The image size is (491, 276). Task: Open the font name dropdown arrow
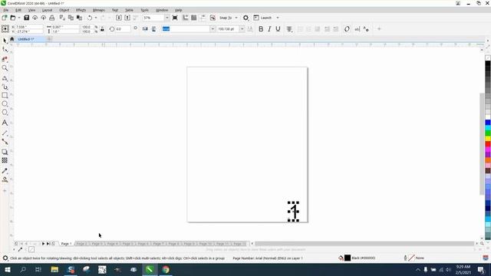pyautogui.click(x=213, y=29)
